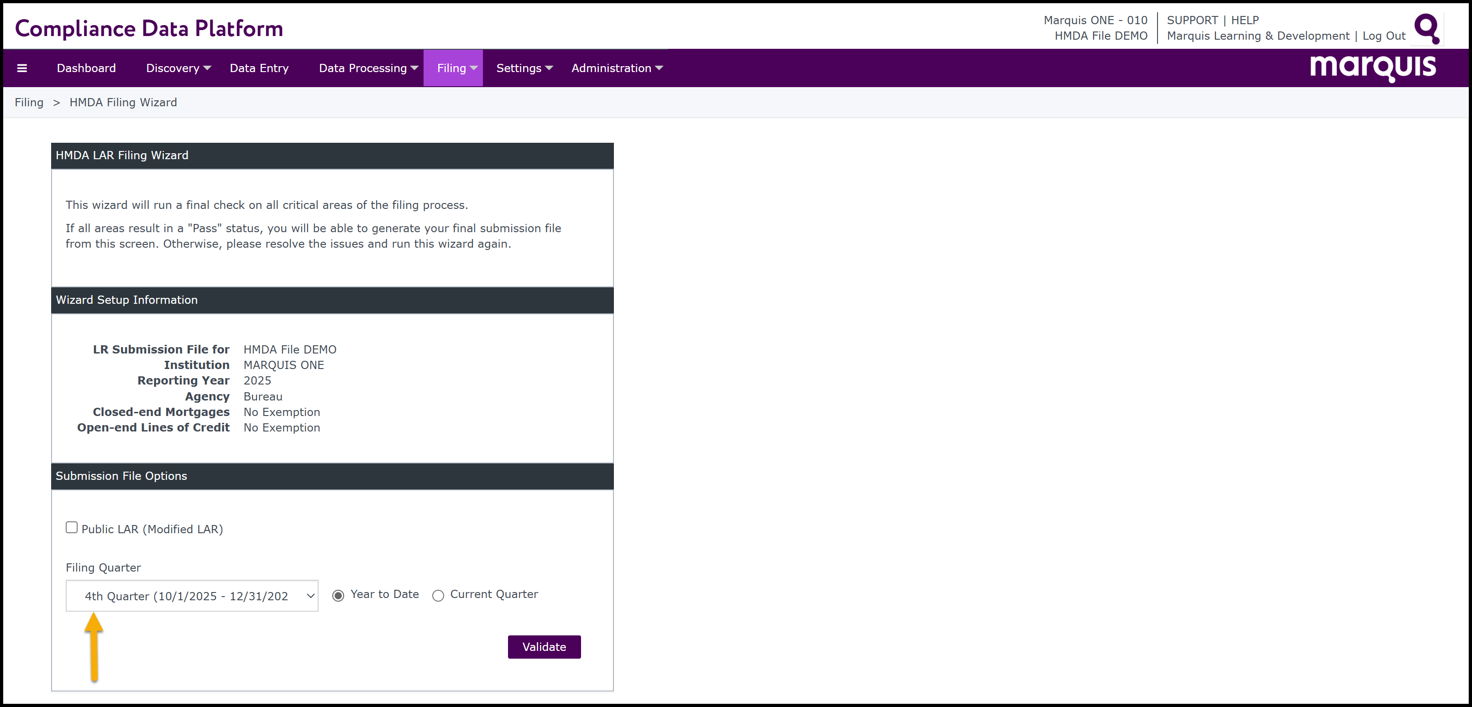The image size is (1472, 707).
Task: Click the Log Out link
Action: click(1383, 36)
